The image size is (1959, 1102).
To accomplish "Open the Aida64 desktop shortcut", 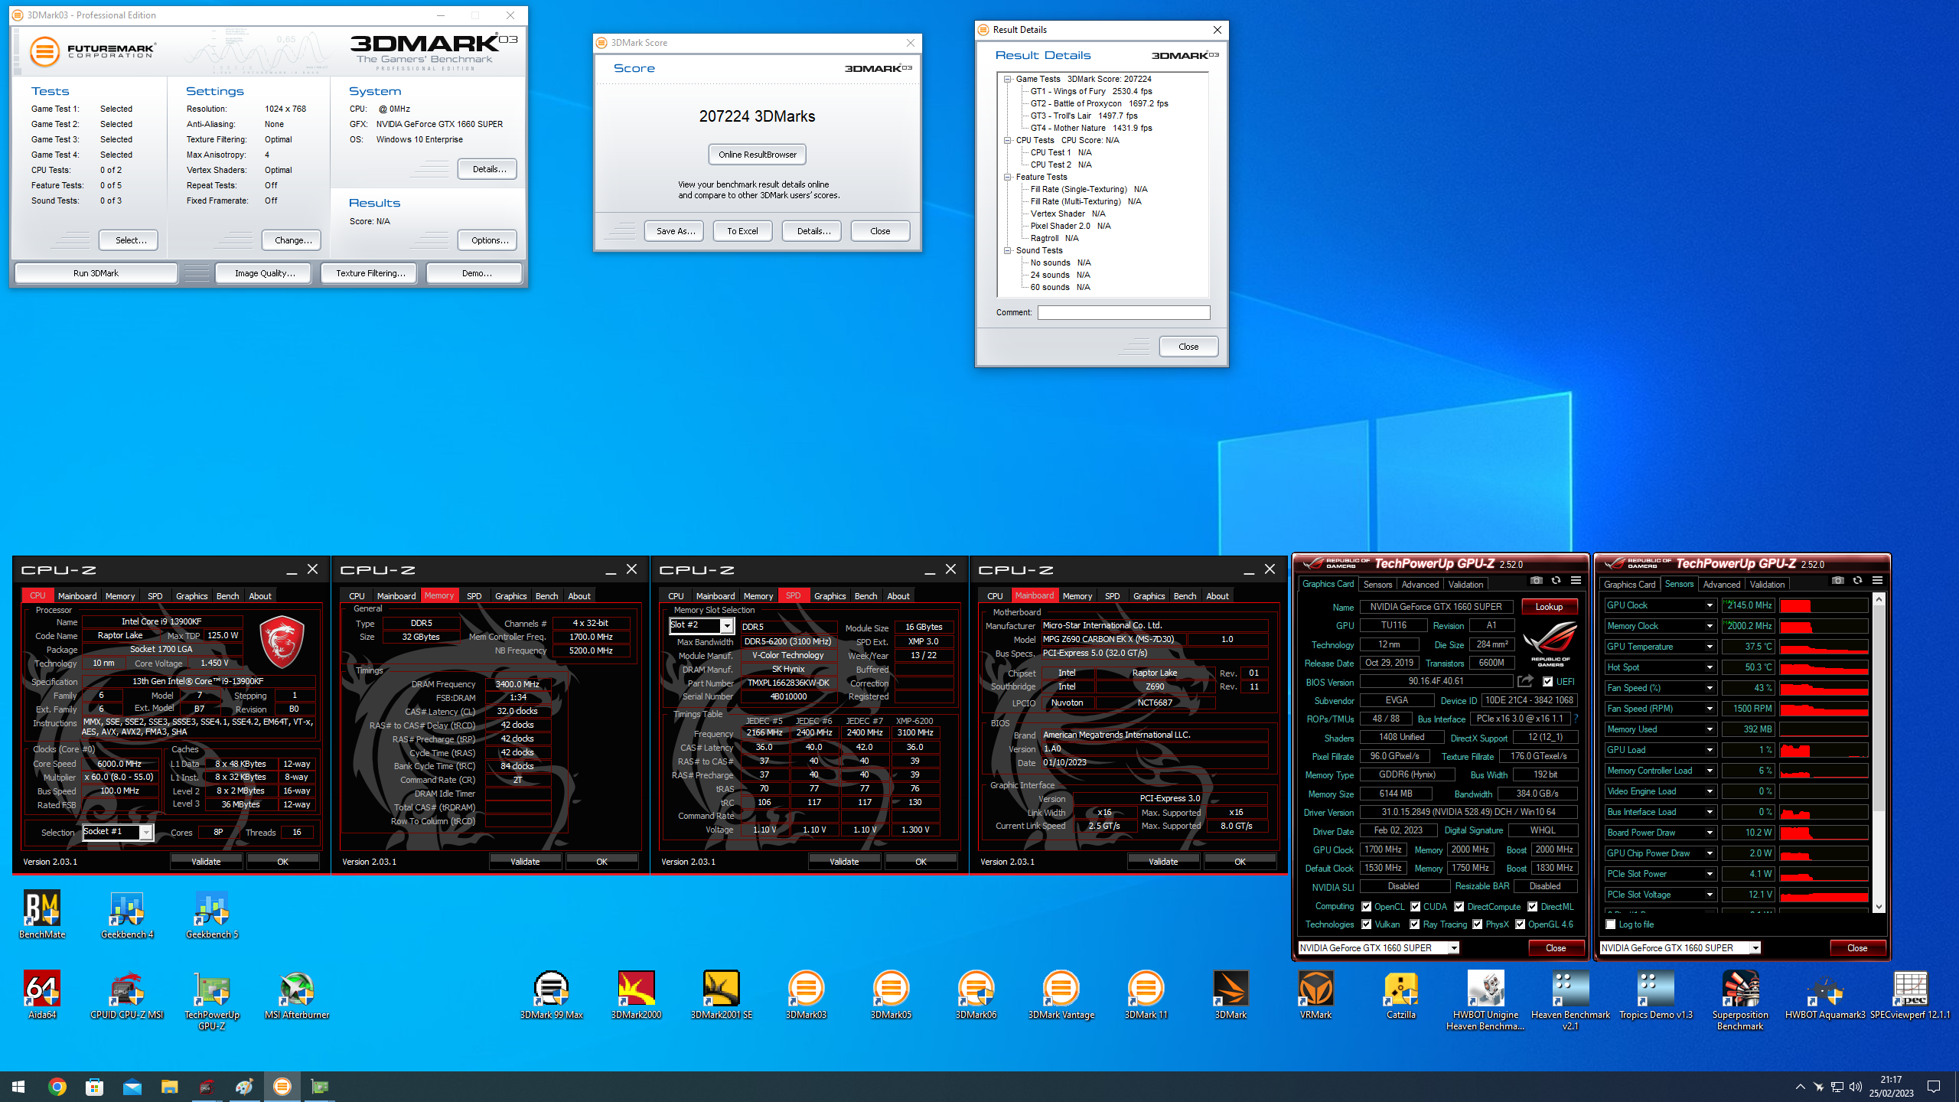I will (42, 995).
